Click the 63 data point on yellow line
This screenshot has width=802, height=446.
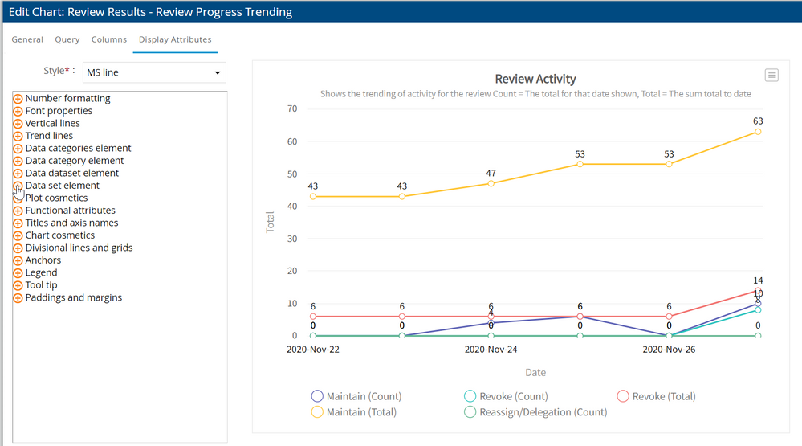point(757,132)
